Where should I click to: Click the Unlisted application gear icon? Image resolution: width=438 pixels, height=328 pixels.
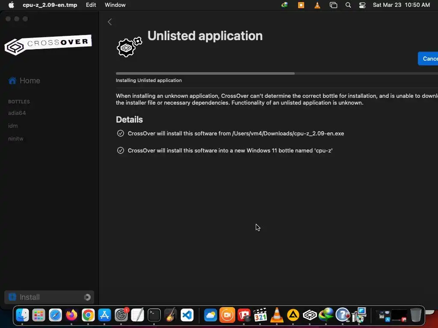click(x=129, y=47)
